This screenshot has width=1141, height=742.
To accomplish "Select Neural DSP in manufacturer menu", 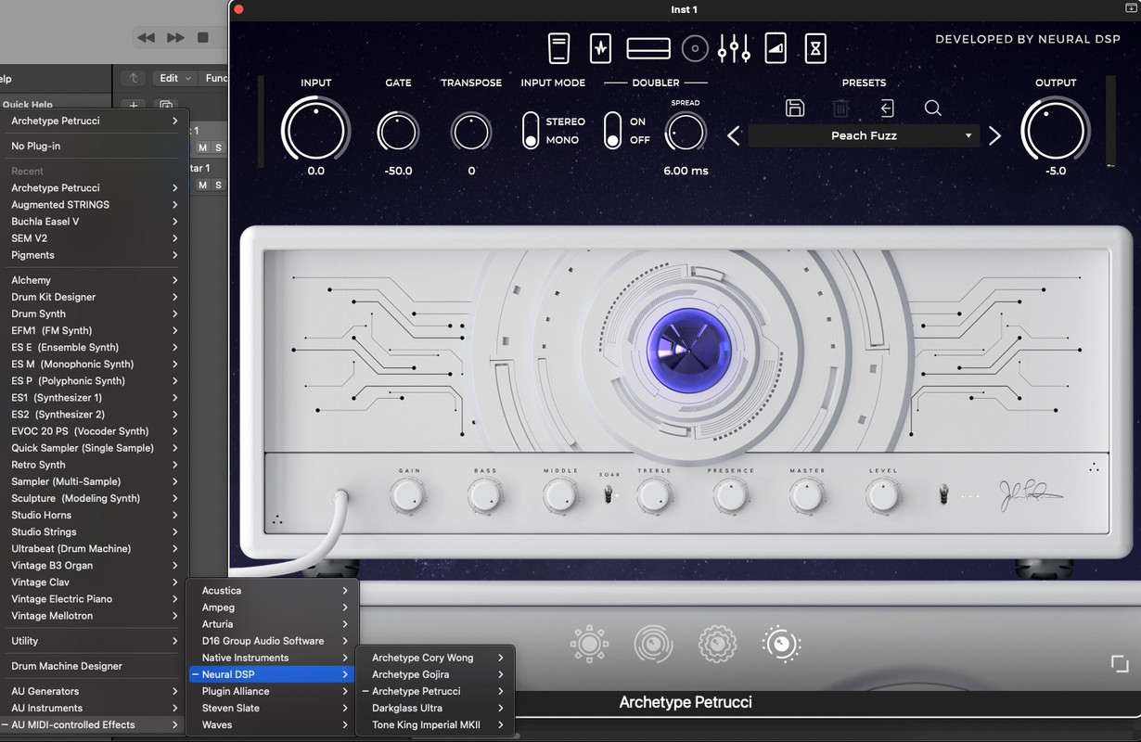I will (271, 674).
